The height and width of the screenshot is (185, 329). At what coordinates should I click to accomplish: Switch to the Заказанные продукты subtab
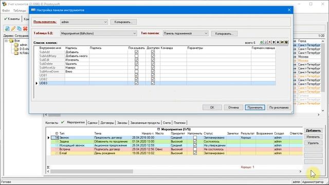[x=145, y=123]
